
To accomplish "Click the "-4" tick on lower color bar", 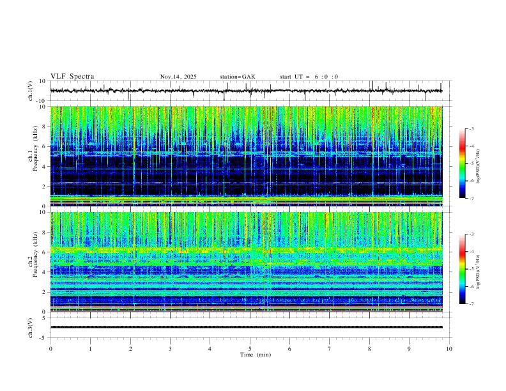I will (x=471, y=252).
